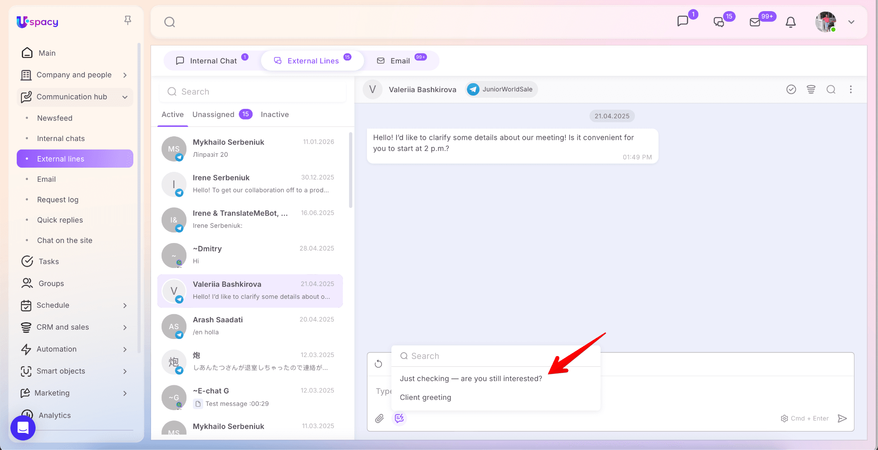Image resolution: width=878 pixels, height=450 pixels.
Task: Pin the sidebar with the pin icon
Action: click(x=127, y=20)
